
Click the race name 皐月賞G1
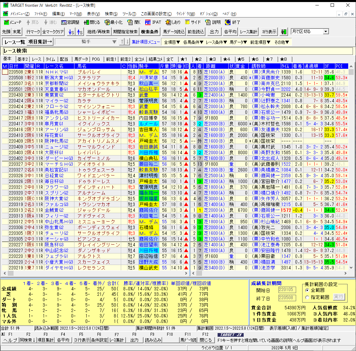(x=54, y=124)
